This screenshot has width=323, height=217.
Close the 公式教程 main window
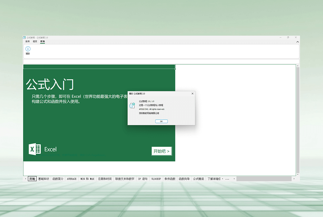[x=296, y=38]
